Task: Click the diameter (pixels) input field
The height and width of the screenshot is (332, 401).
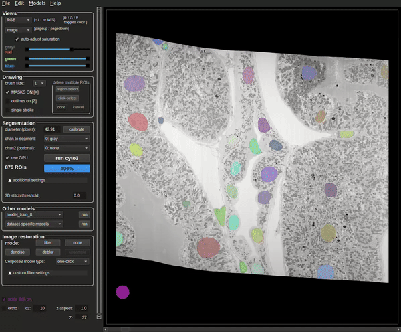Action: click(x=51, y=129)
